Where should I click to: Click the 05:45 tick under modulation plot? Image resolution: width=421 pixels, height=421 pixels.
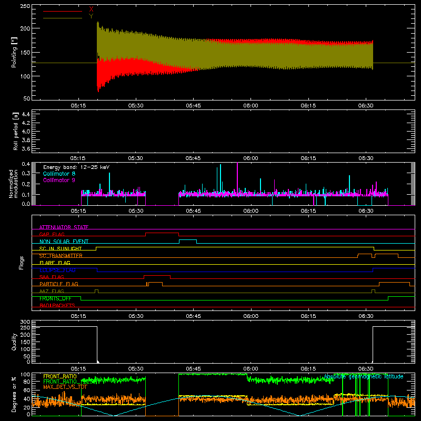(x=193, y=211)
